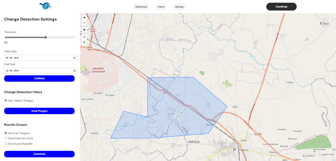Click the edit layers map icon
The height and width of the screenshot is (161, 336).
pos(84,37)
